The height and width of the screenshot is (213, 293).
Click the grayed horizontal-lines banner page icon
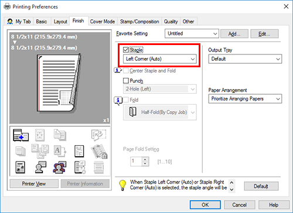98,167
